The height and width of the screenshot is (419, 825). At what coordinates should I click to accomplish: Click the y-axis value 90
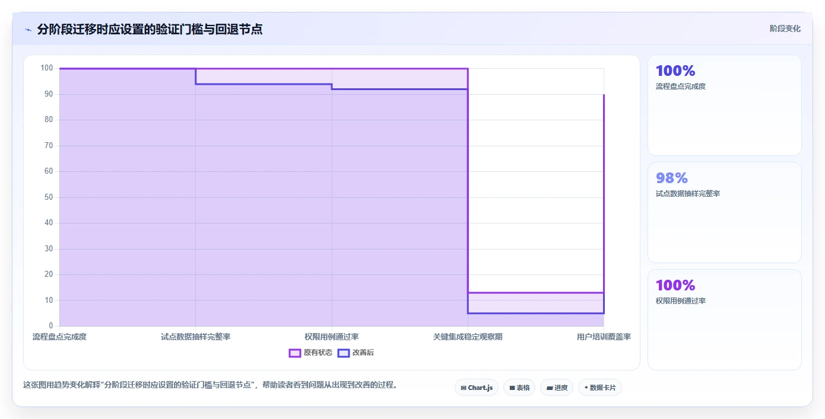tap(49, 94)
